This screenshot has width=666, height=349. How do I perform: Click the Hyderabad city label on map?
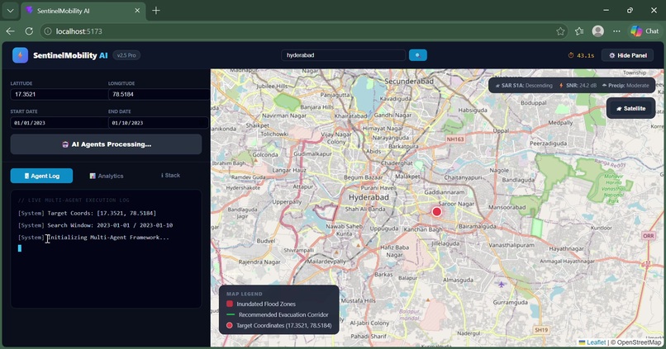369,197
